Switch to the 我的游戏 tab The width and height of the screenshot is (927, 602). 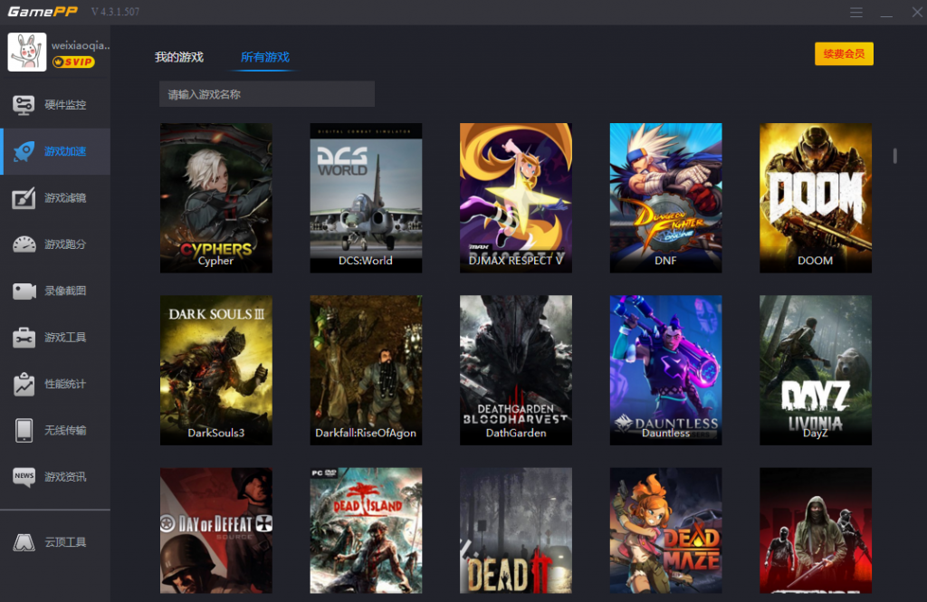[x=179, y=57]
